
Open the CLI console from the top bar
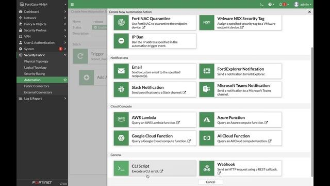pos(261,4)
